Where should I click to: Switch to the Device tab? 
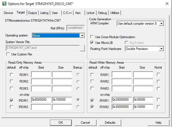click(x=8, y=13)
